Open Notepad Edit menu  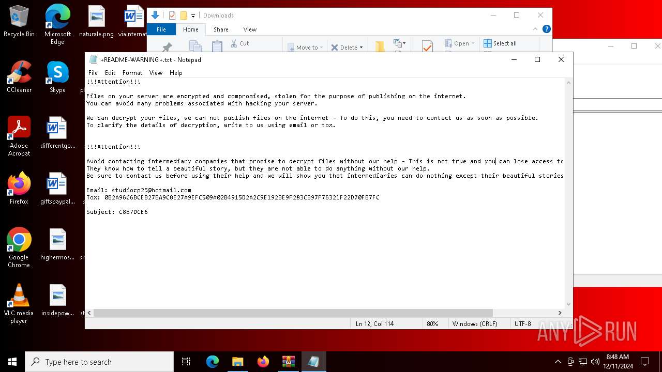point(110,73)
